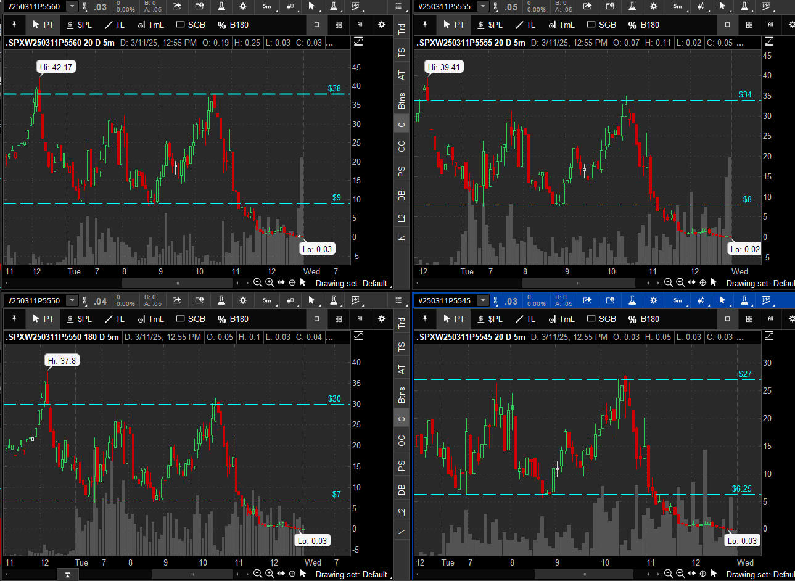Choose SGB rectangle drawing tool in P5560 chart
The width and height of the screenshot is (795, 581).
[191, 25]
